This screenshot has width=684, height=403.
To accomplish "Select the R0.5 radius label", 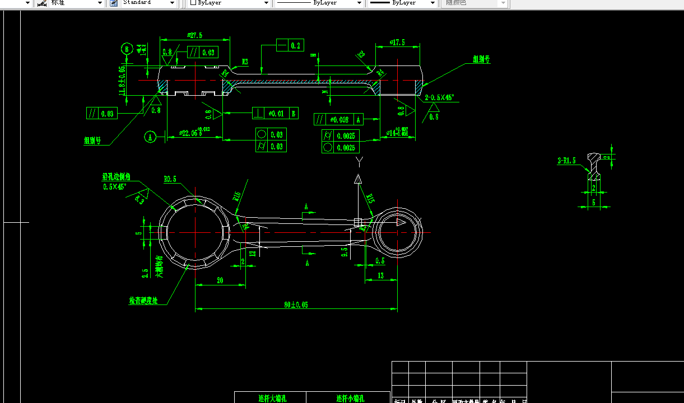I will click(170, 180).
